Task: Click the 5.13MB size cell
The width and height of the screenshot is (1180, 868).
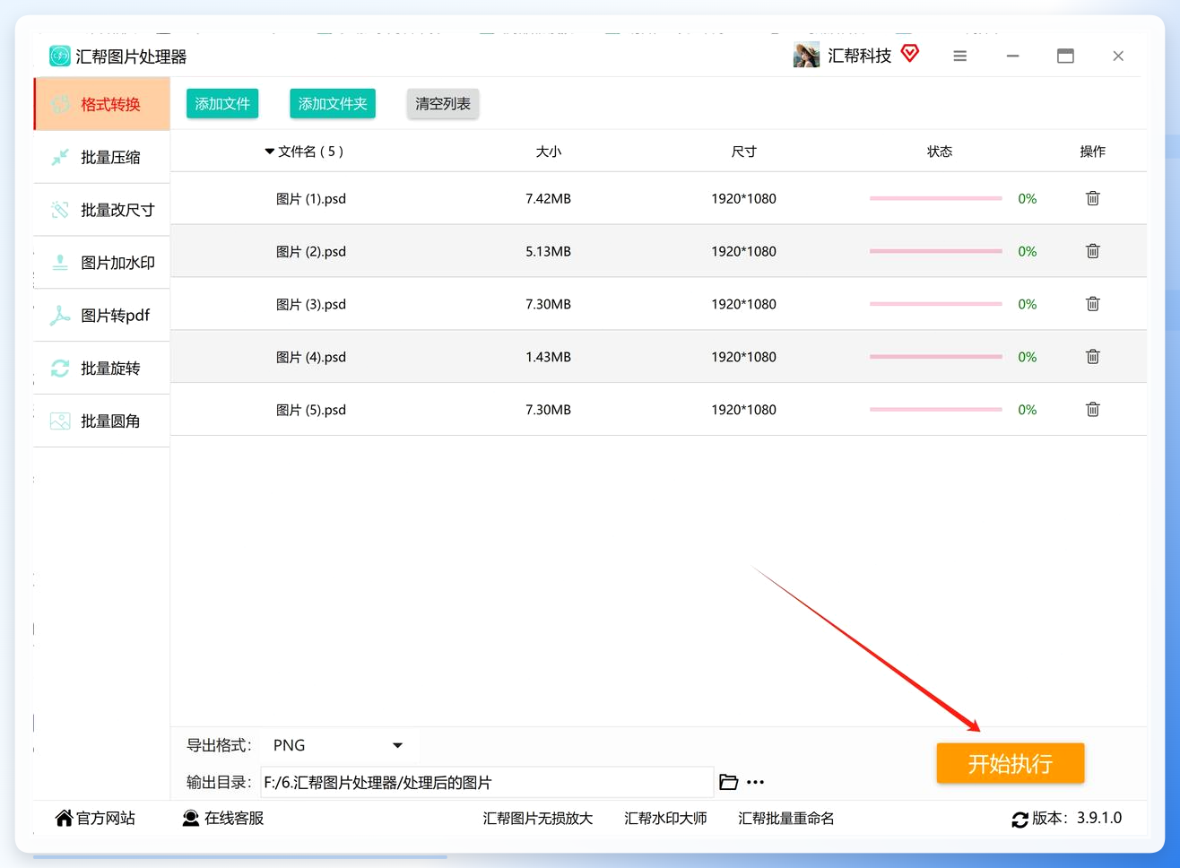Action: [x=548, y=251]
